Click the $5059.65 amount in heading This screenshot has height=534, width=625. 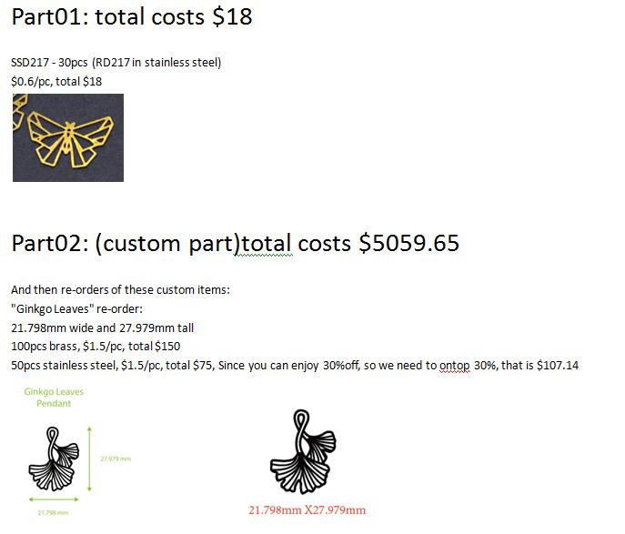tap(408, 243)
